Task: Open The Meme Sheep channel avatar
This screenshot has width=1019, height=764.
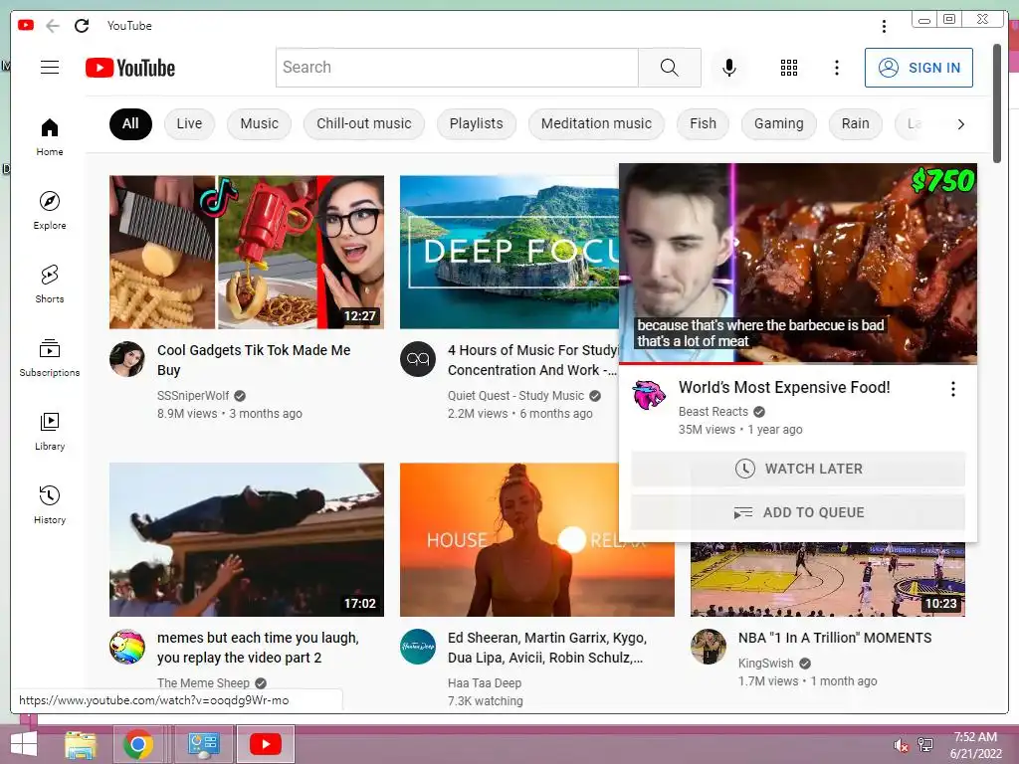Action: click(x=127, y=647)
